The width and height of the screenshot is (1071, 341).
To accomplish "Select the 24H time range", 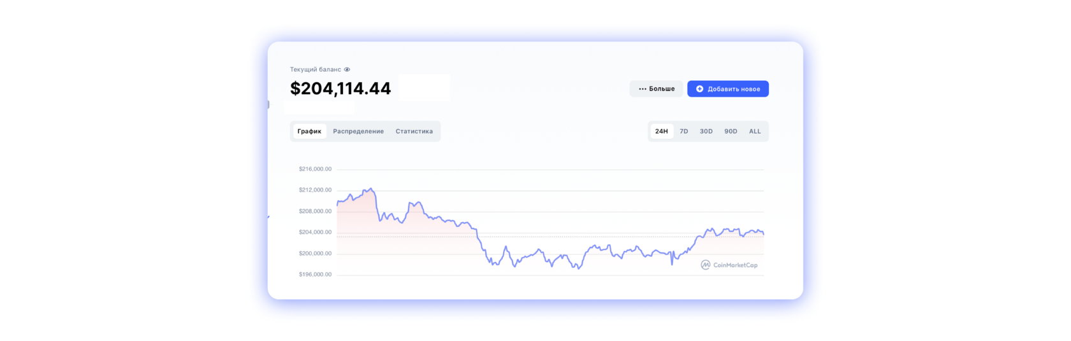I will (662, 131).
